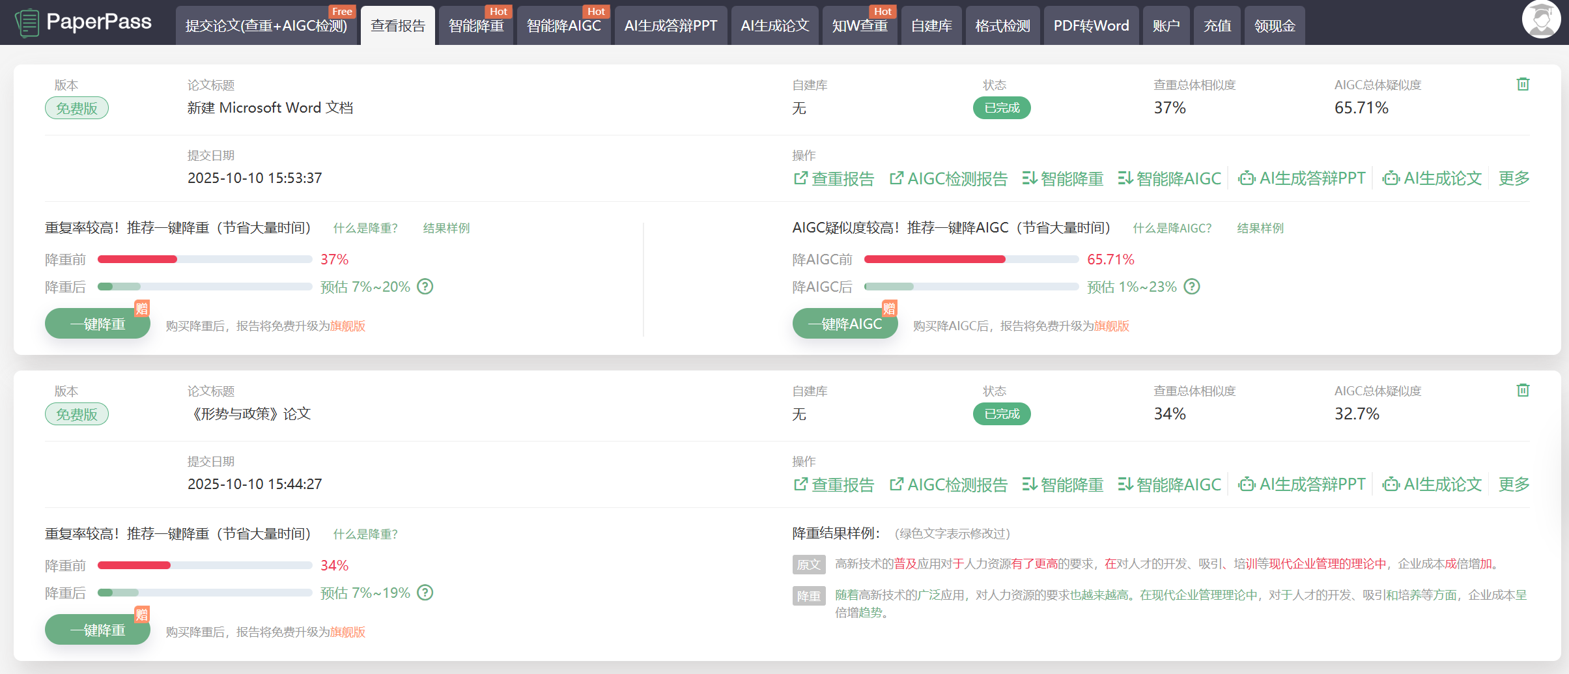
Task: Delete the Microsoft Word document report via trash icon
Action: point(1522,85)
